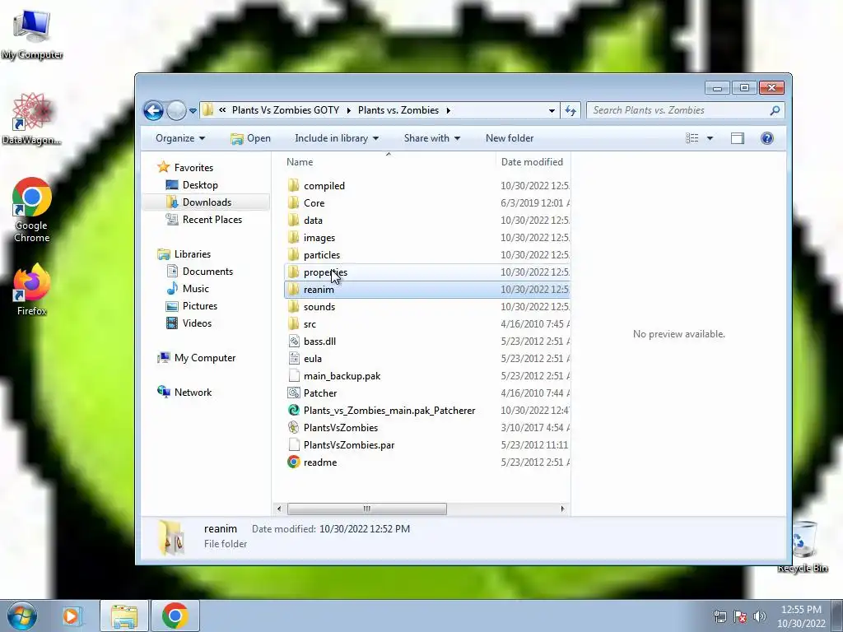843x632 pixels.
Task: Open Windows Media Player from taskbar
Action: click(x=71, y=616)
